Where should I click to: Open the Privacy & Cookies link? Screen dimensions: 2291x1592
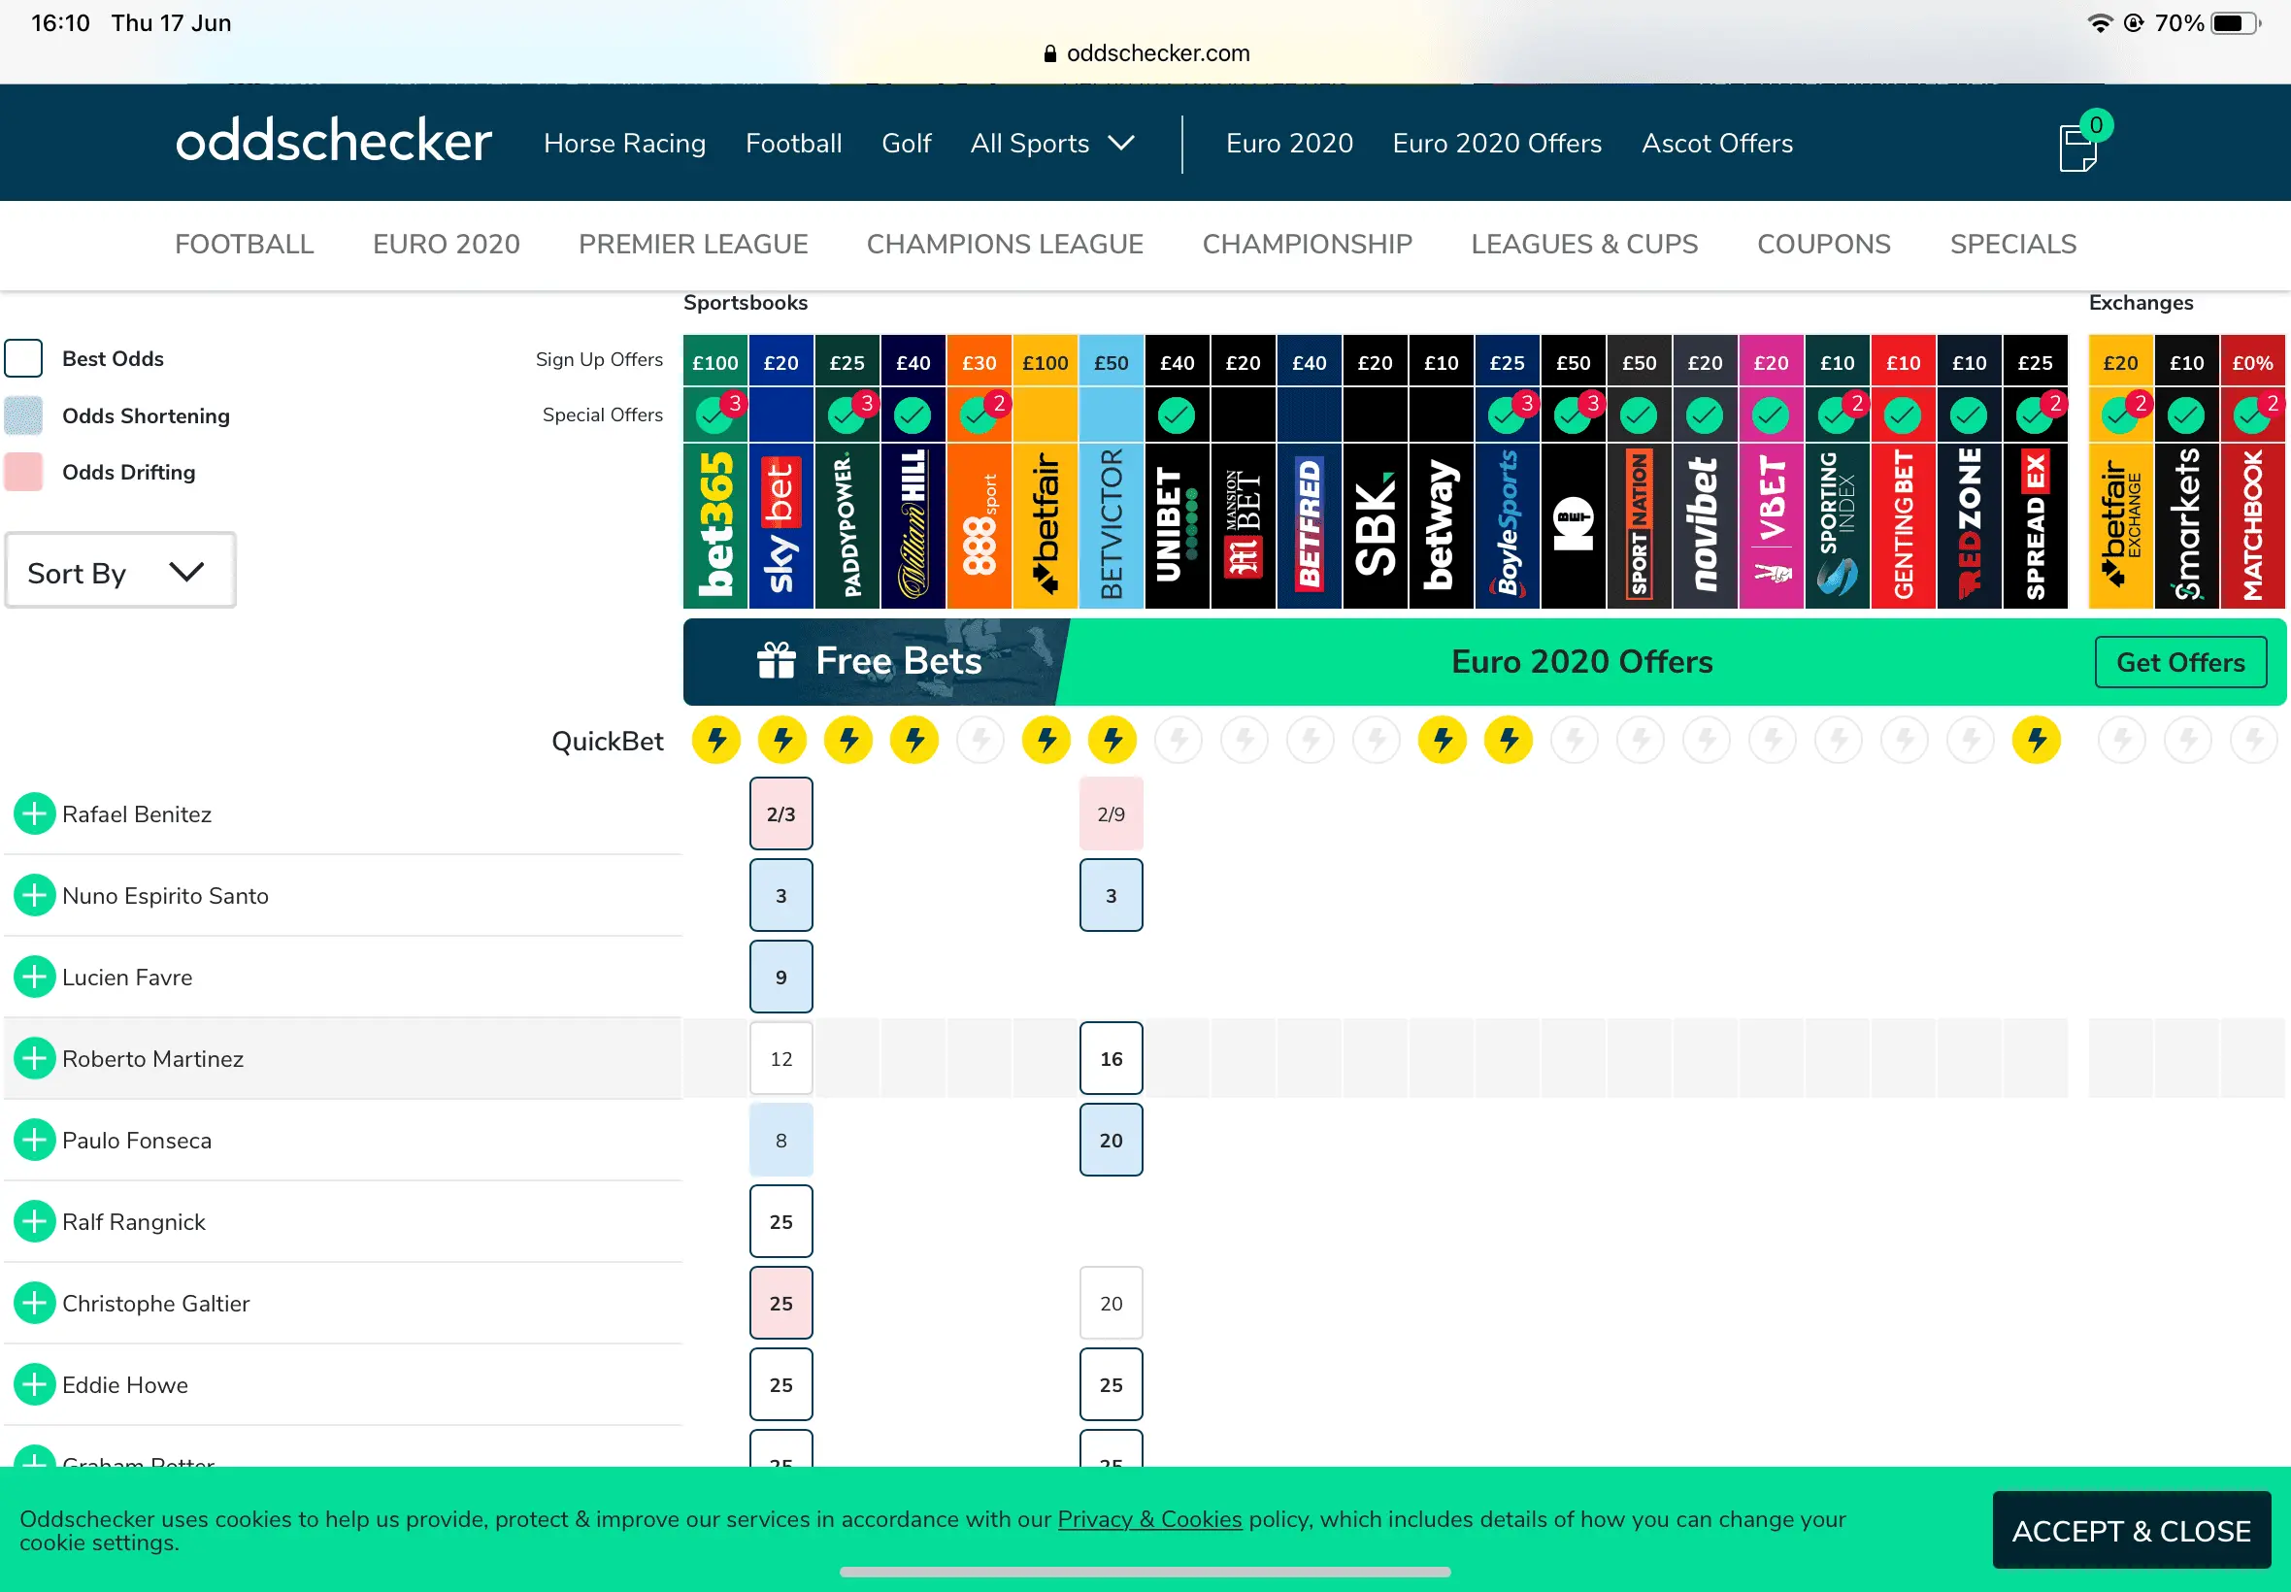(1149, 1519)
